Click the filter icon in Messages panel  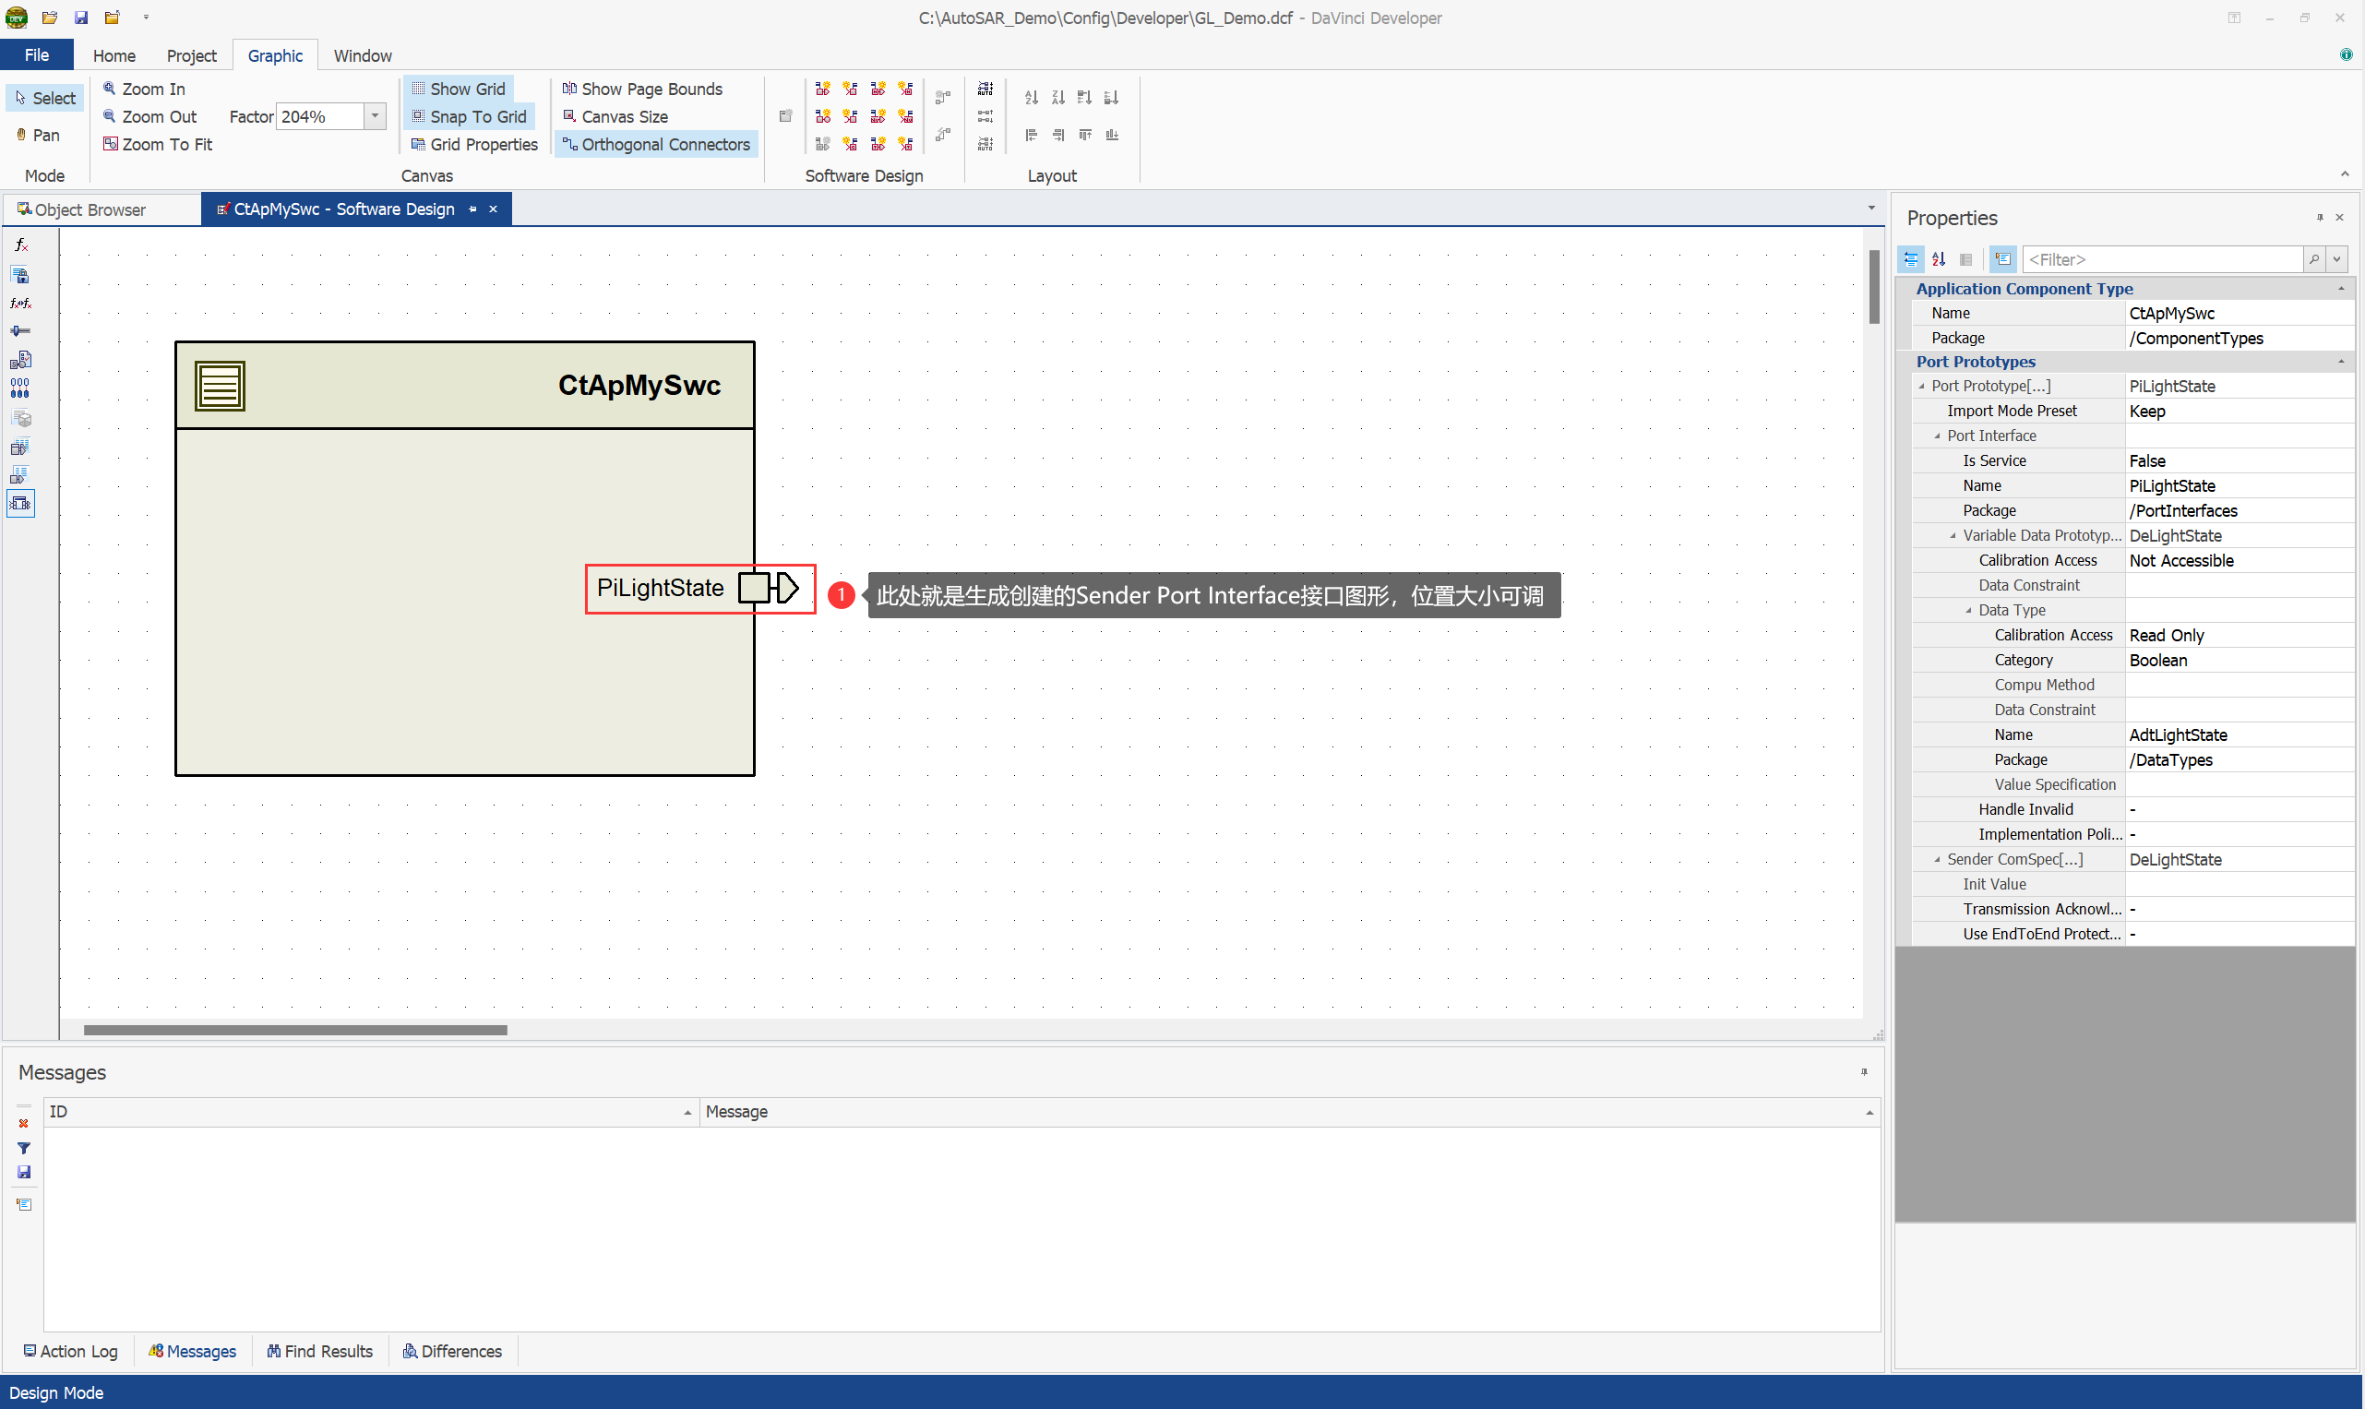[x=24, y=1148]
